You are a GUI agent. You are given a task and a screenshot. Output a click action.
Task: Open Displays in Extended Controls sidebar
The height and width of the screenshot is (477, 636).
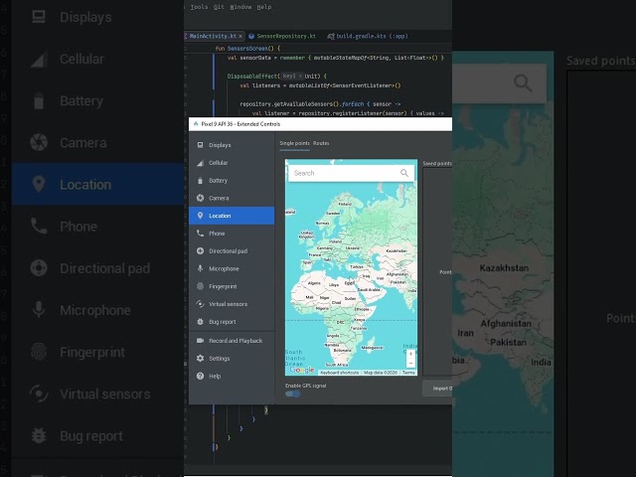232,145
